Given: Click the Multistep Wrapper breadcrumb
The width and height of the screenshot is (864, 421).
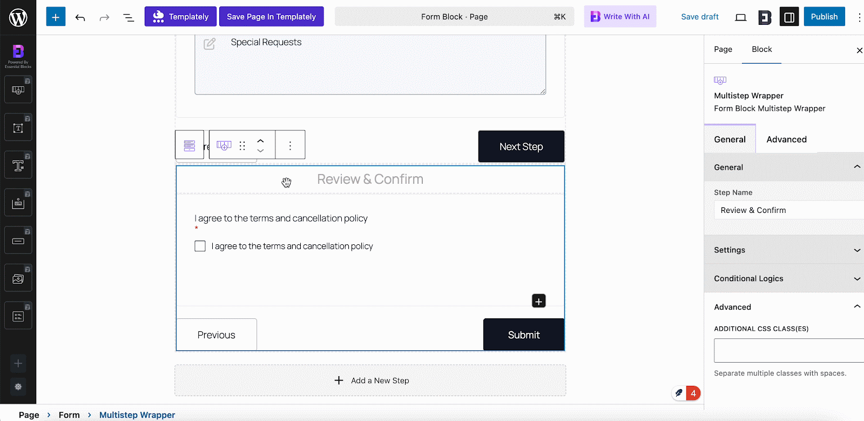Looking at the screenshot, I should [x=137, y=415].
